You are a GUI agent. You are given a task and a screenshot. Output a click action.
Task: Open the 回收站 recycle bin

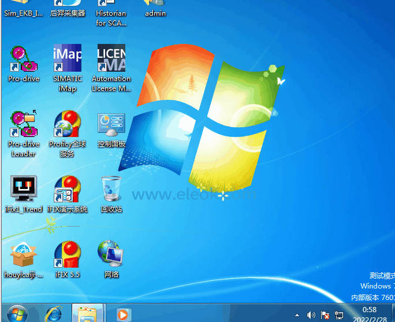pos(111,194)
